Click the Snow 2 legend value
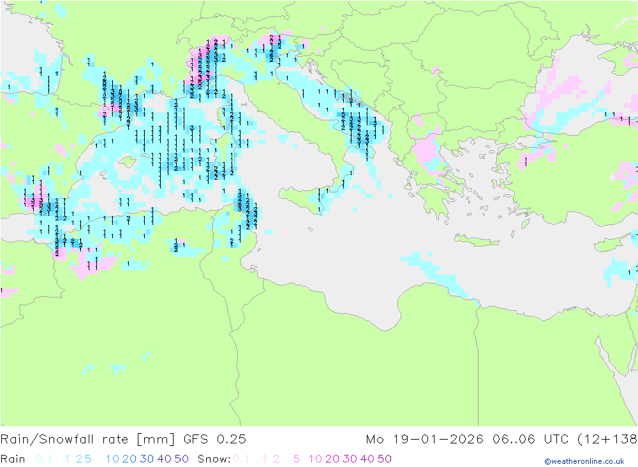Image resolution: width=638 pixels, height=467 pixels. pos(276,459)
